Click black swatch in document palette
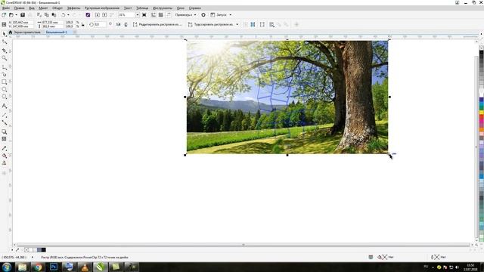 44,250
